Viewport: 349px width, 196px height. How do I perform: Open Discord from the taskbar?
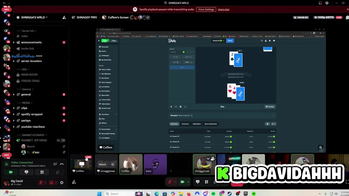pos(205,194)
